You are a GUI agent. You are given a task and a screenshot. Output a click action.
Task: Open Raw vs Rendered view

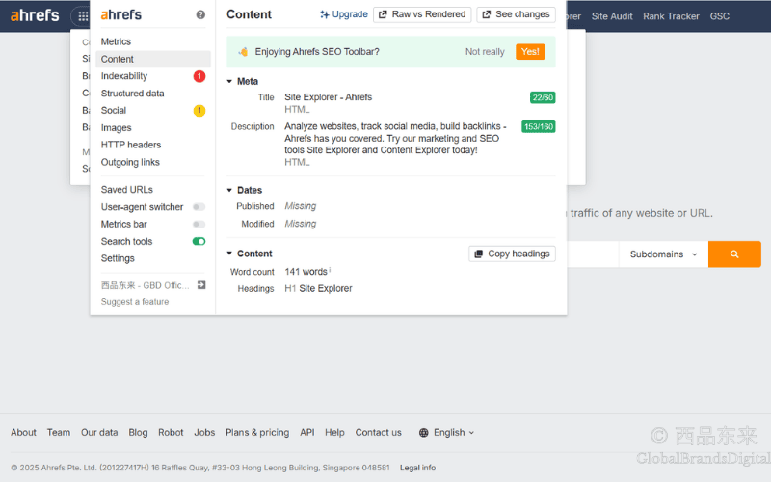[422, 14]
